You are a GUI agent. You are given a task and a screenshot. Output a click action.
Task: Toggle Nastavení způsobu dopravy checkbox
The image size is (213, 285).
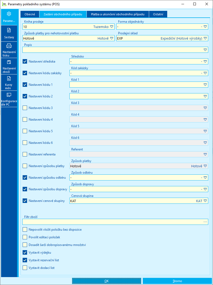point(25,189)
